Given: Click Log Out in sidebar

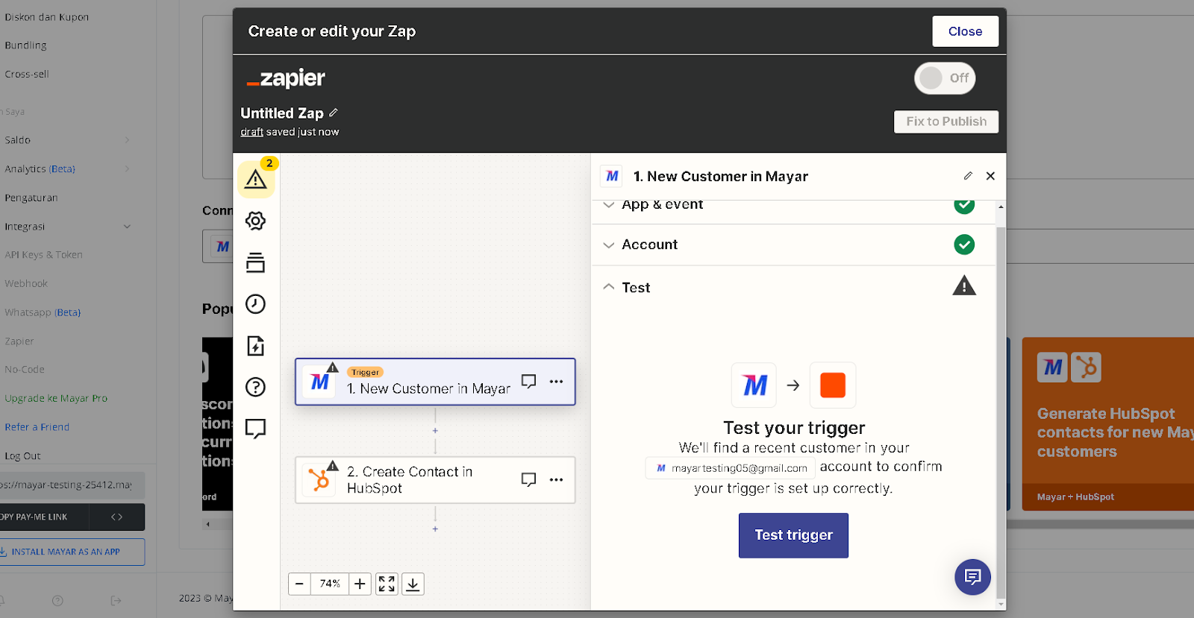Looking at the screenshot, I should point(22,456).
